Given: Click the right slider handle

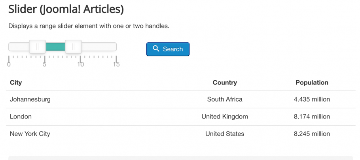Looking at the screenshot, I should [73, 47].
